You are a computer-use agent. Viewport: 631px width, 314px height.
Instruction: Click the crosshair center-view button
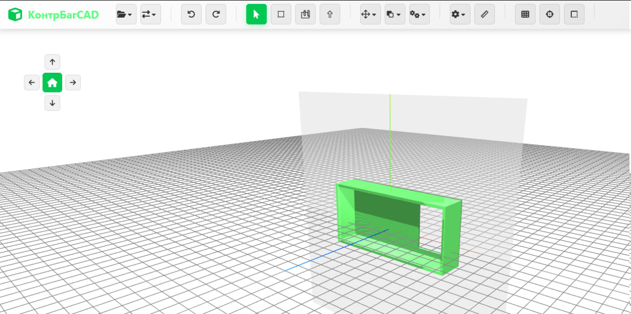tap(550, 14)
